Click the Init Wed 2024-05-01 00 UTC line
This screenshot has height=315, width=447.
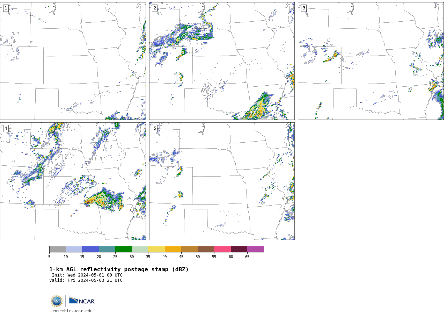pos(87,275)
